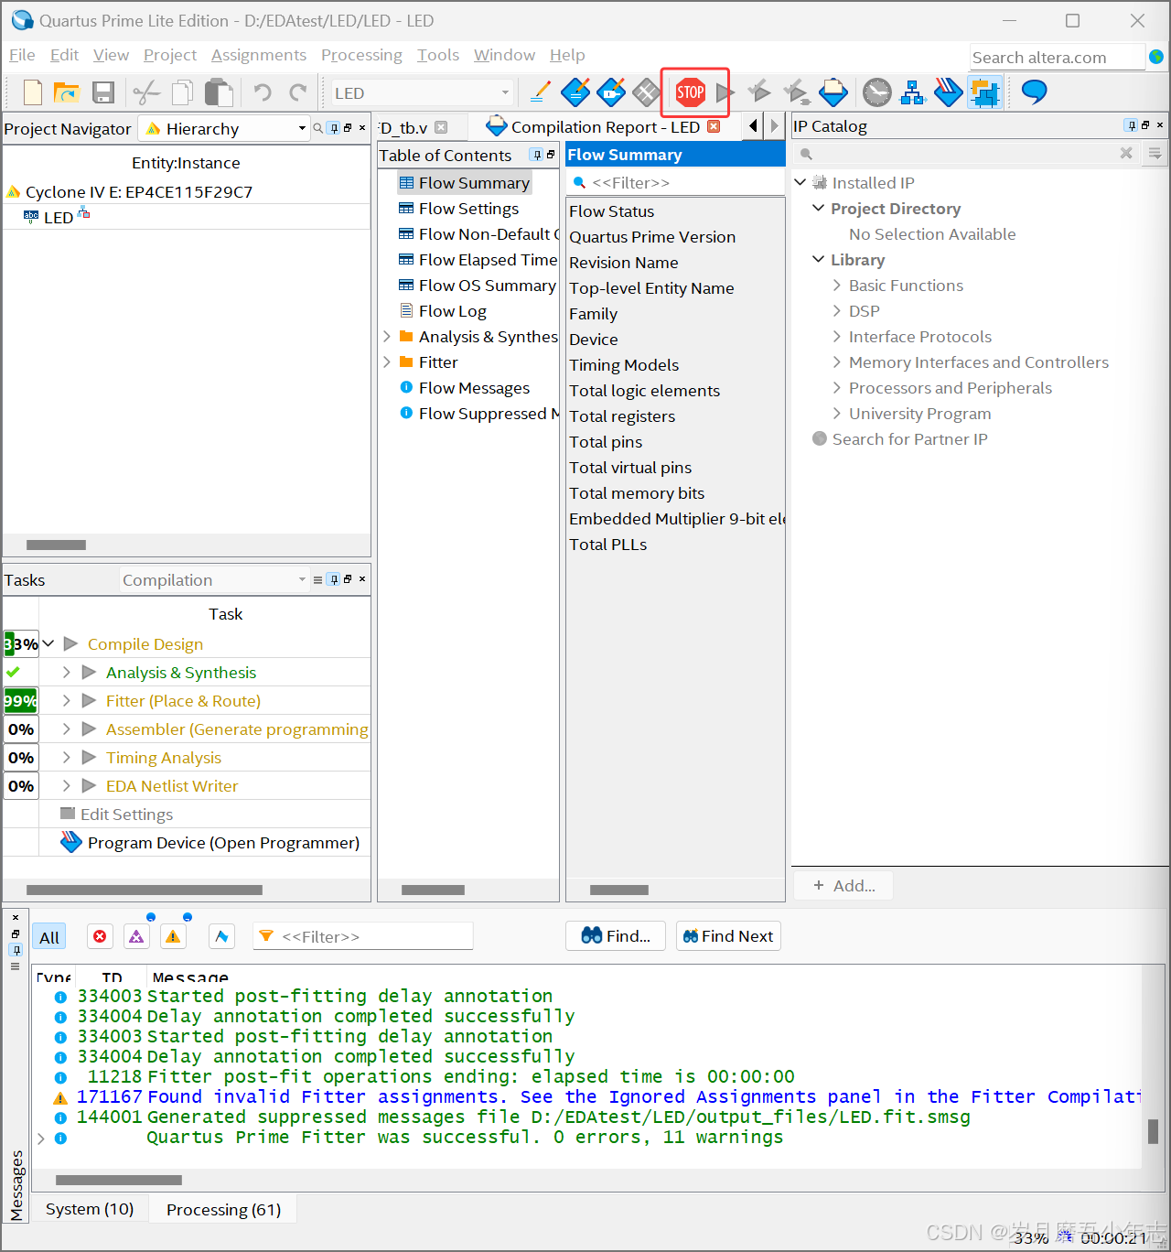Viewport: 1171px width, 1252px height.
Task: Toggle the yellow Warning messages filter
Action: (173, 936)
